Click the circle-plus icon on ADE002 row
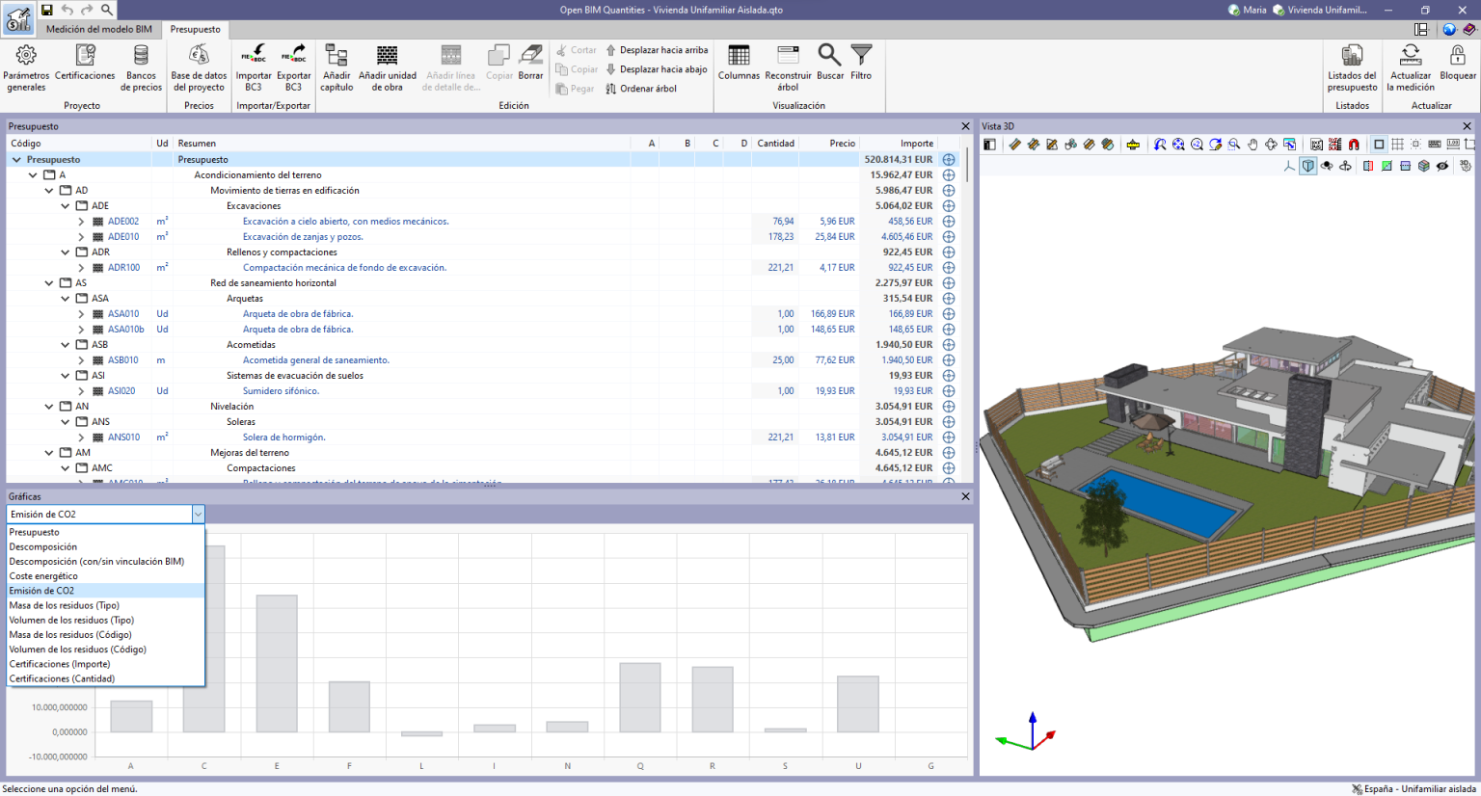The width and height of the screenshot is (1481, 796). (x=949, y=222)
